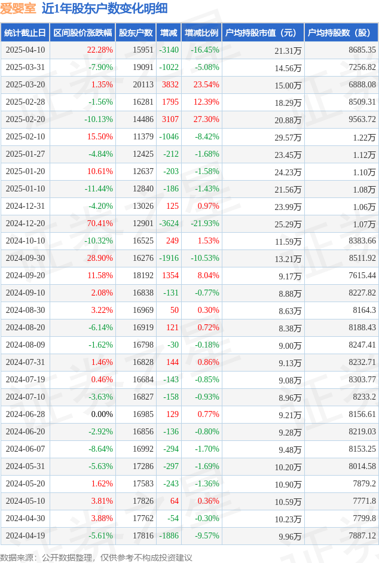The width and height of the screenshot is (379, 563).
Task: Click the 爱婴室 stock name title
Action: click(18, 8)
